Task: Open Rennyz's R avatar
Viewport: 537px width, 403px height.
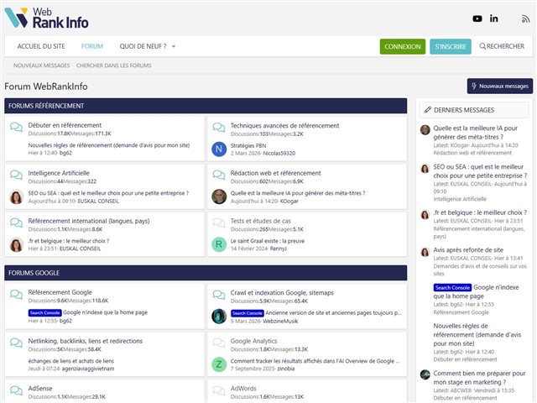Action: tap(219, 244)
